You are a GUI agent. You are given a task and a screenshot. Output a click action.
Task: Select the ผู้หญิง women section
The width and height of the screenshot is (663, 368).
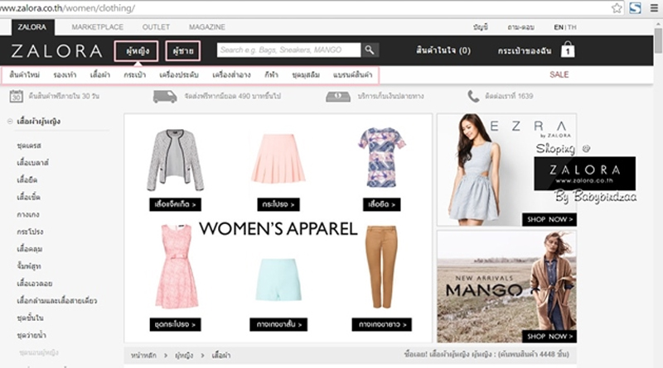(x=136, y=51)
